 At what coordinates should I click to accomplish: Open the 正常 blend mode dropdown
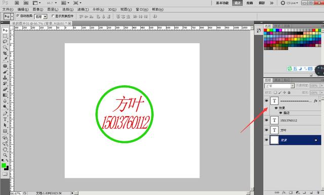(279, 86)
